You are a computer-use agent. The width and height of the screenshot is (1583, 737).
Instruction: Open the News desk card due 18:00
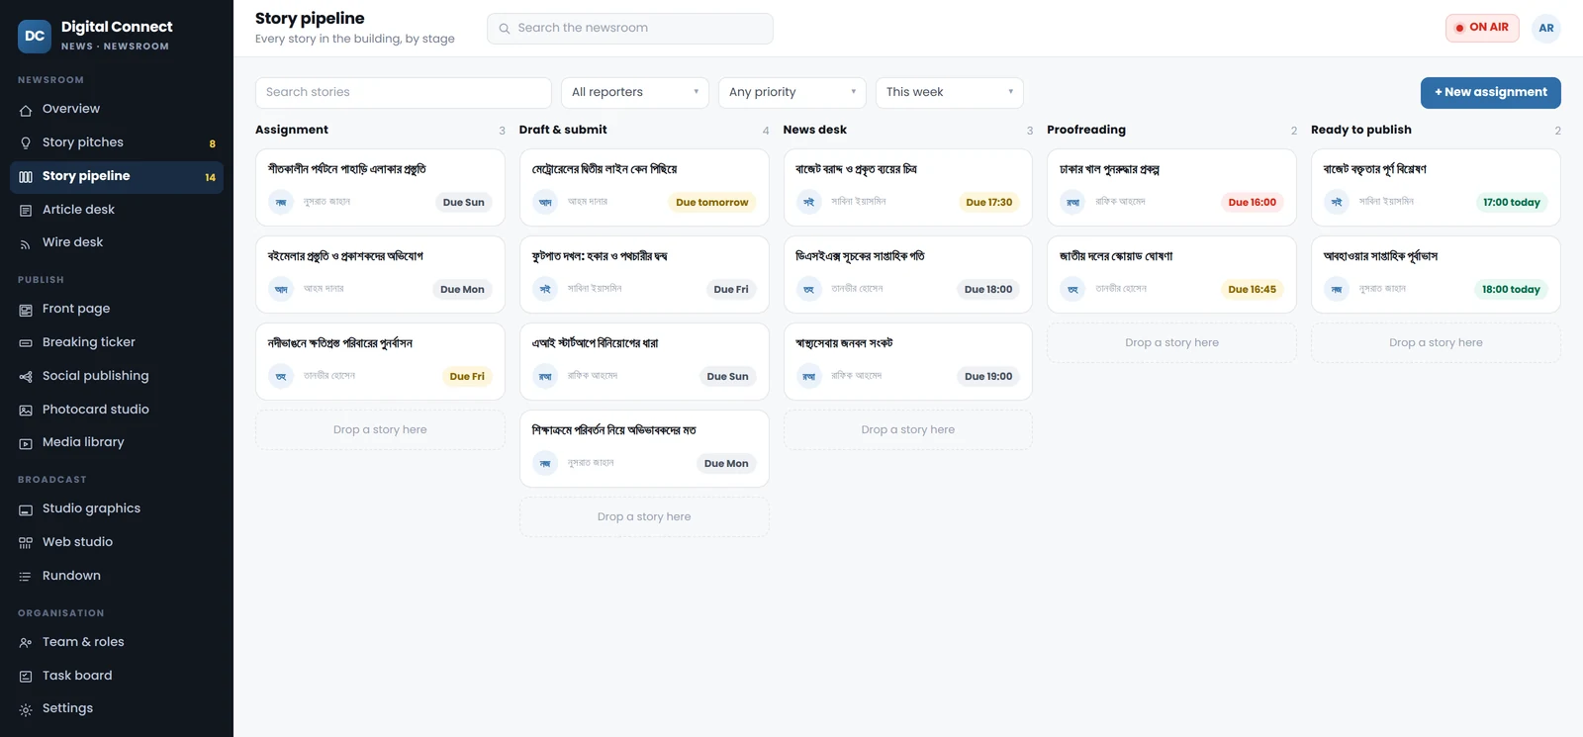click(x=908, y=274)
